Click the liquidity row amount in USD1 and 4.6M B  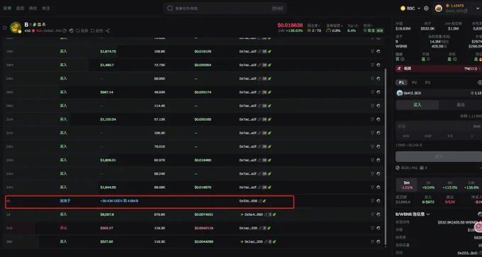click(119, 201)
